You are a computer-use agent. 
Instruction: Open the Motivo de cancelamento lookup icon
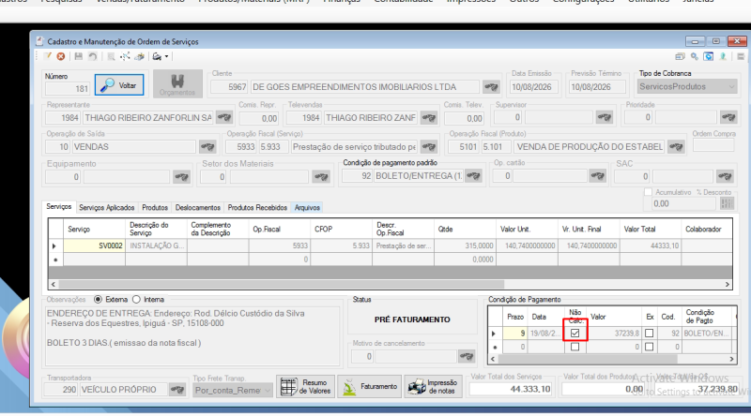(466, 356)
